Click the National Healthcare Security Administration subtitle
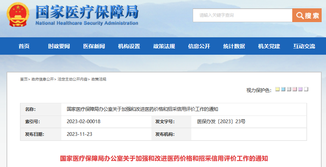Screen dimensions: 326x167 tap(87, 23)
